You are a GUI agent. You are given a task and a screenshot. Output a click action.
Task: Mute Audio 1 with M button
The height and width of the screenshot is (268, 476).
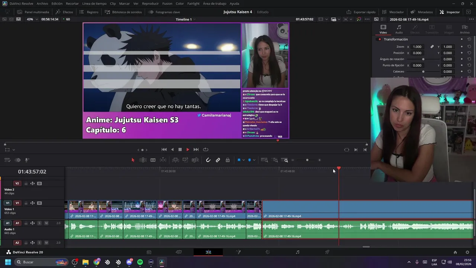46,223
